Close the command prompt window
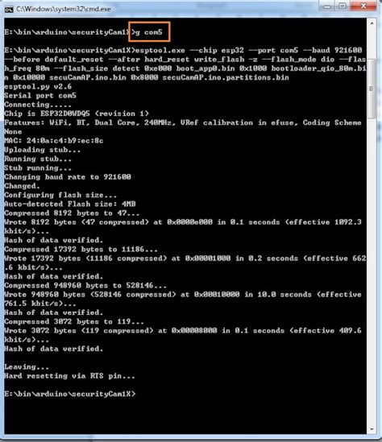Viewport: 382px width, 442px height. (363, 6)
